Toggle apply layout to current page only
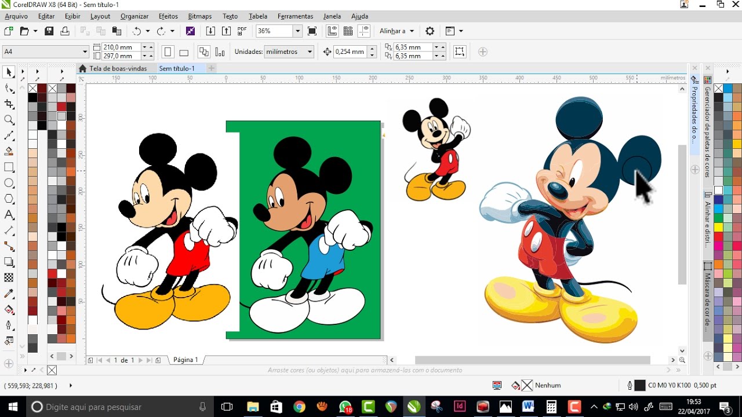742x417 pixels. (220, 52)
